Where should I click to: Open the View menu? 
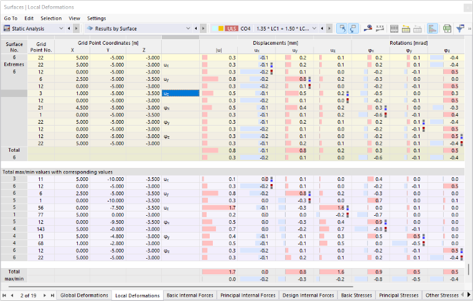coord(74,19)
